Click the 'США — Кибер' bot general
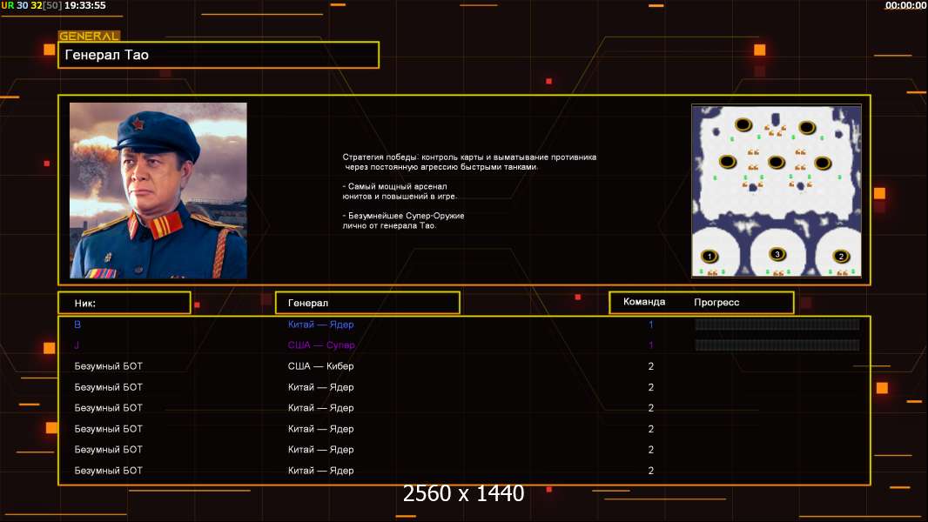The width and height of the screenshot is (928, 522). pyautogui.click(x=320, y=366)
